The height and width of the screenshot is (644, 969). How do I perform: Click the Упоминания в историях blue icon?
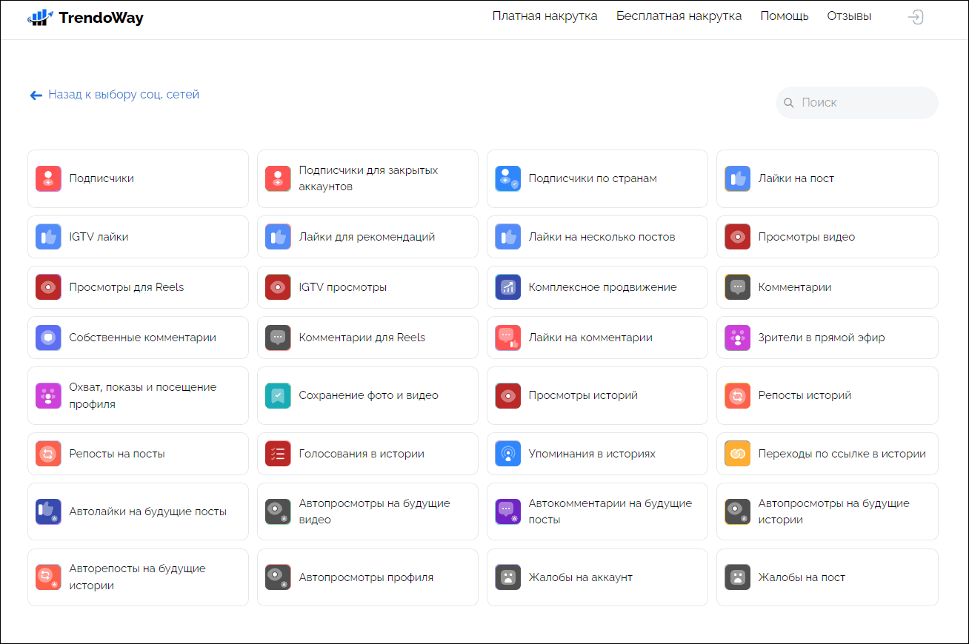click(x=507, y=454)
